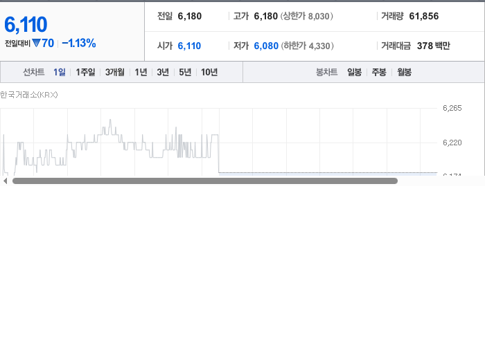Click the horizontal scrollbar thumb

point(205,181)
